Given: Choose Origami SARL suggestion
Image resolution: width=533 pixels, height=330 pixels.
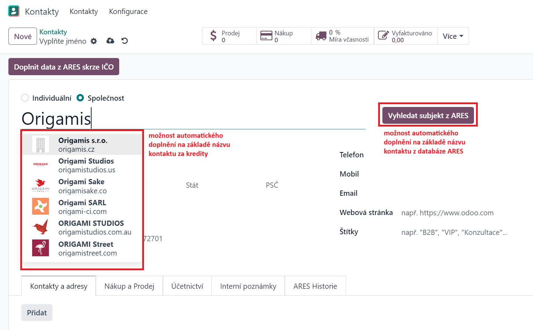Looking at the screenshot, I should coord(82,207).
